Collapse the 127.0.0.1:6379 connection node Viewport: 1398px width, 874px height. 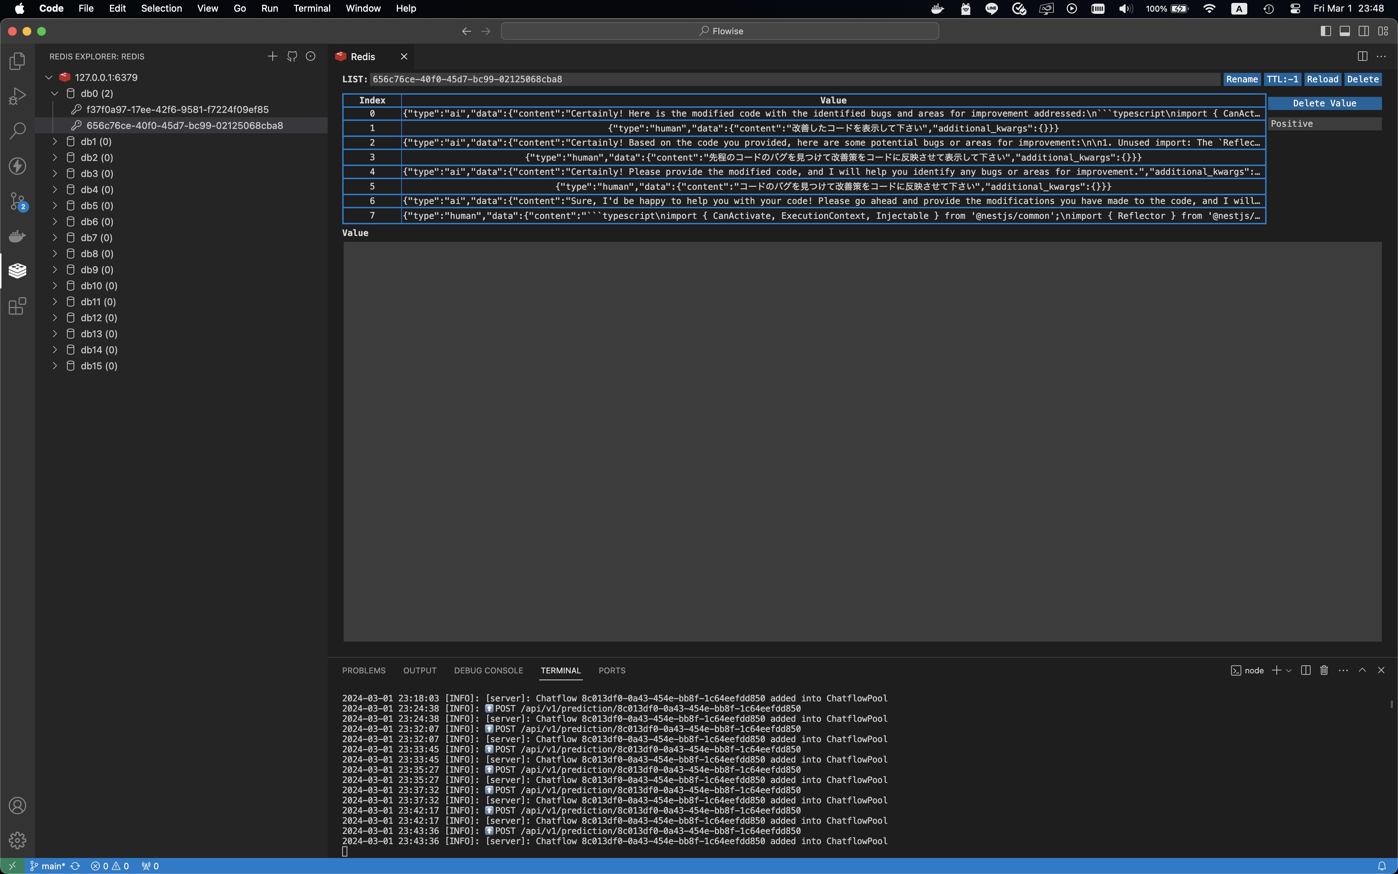pos(49,77)
